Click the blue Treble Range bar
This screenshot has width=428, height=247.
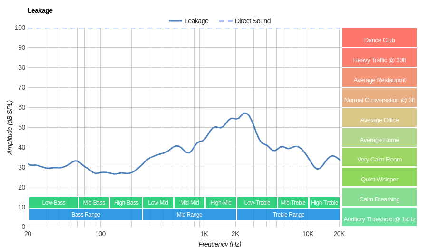(x=288, y=215)
